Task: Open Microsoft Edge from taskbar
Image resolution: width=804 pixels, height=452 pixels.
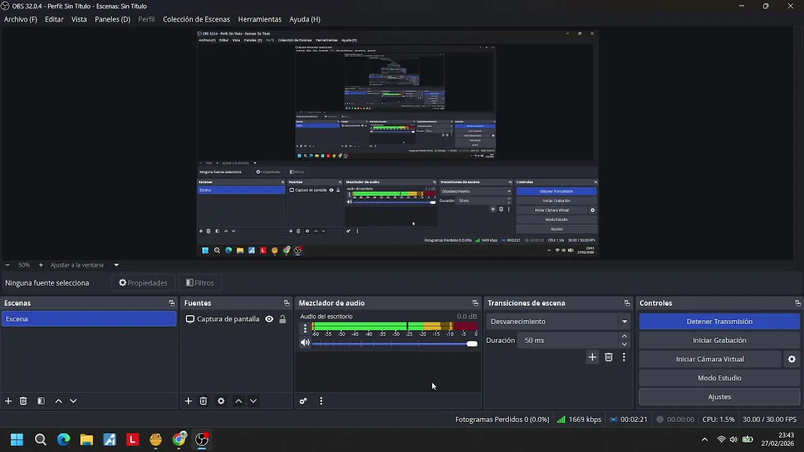Action: [63, 439]
